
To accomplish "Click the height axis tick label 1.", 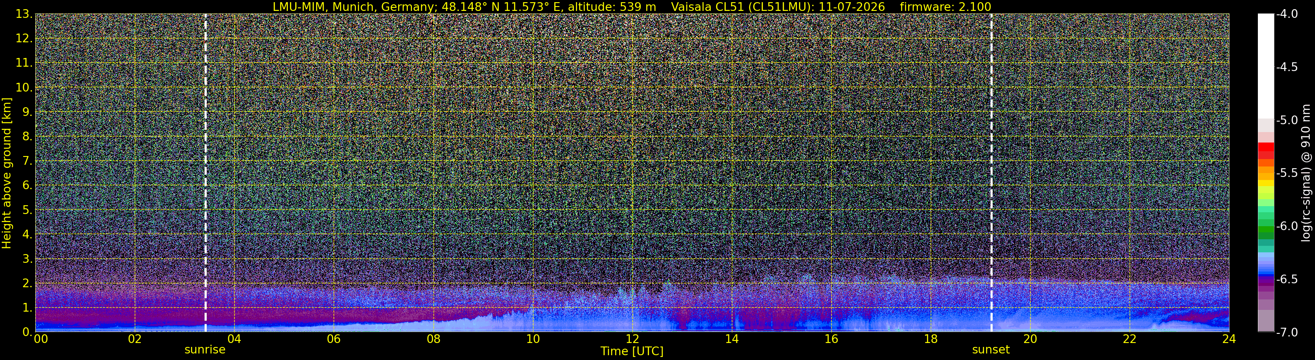I will [27, 308].
